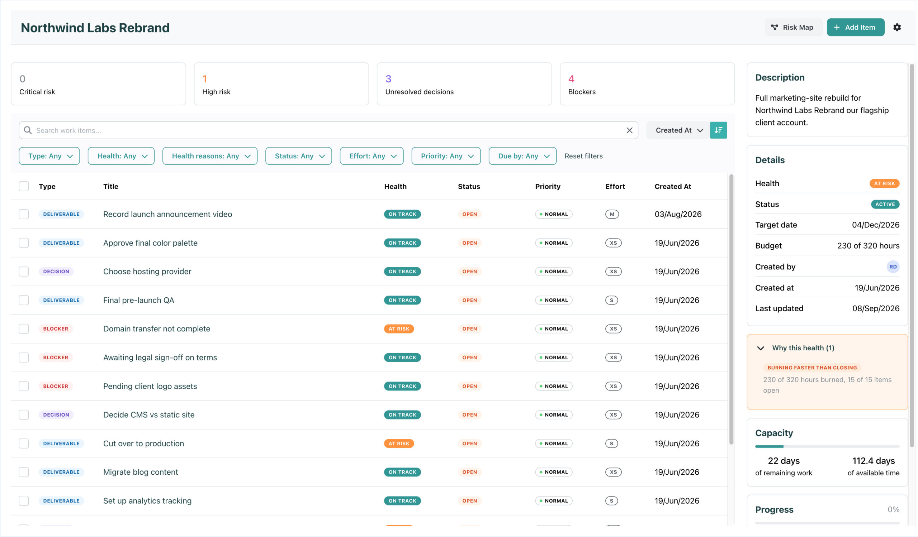Screen dimensions: 918x537
Task: Open the Blockers summary card
Action: click(x=647, y=84)
